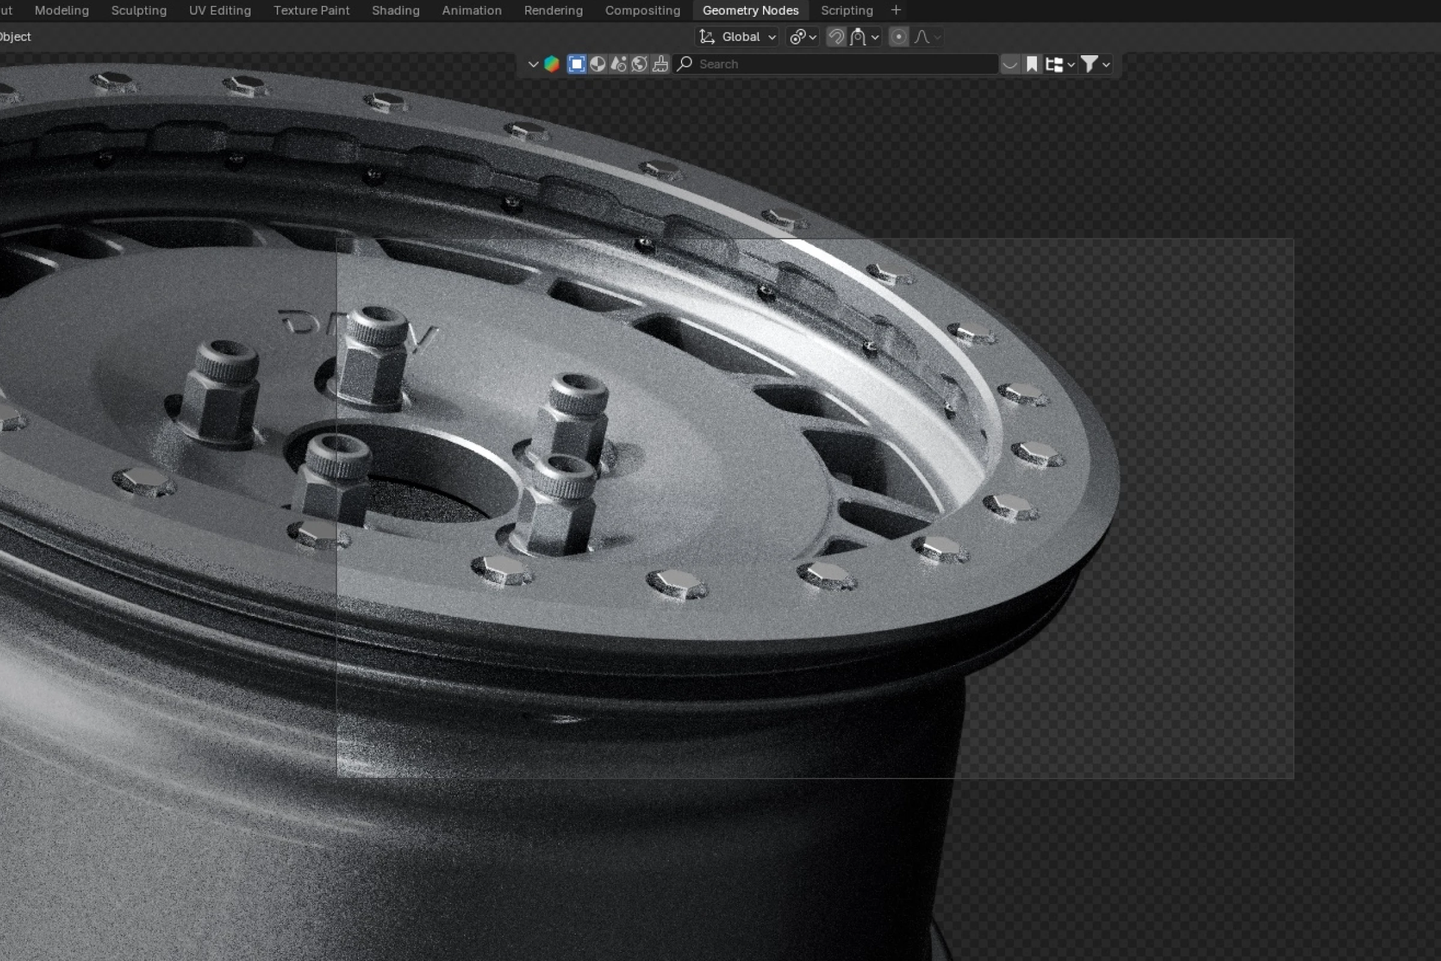Click the material preview sphere icon in header
1441x961 pixels.
tap(597, 64)
